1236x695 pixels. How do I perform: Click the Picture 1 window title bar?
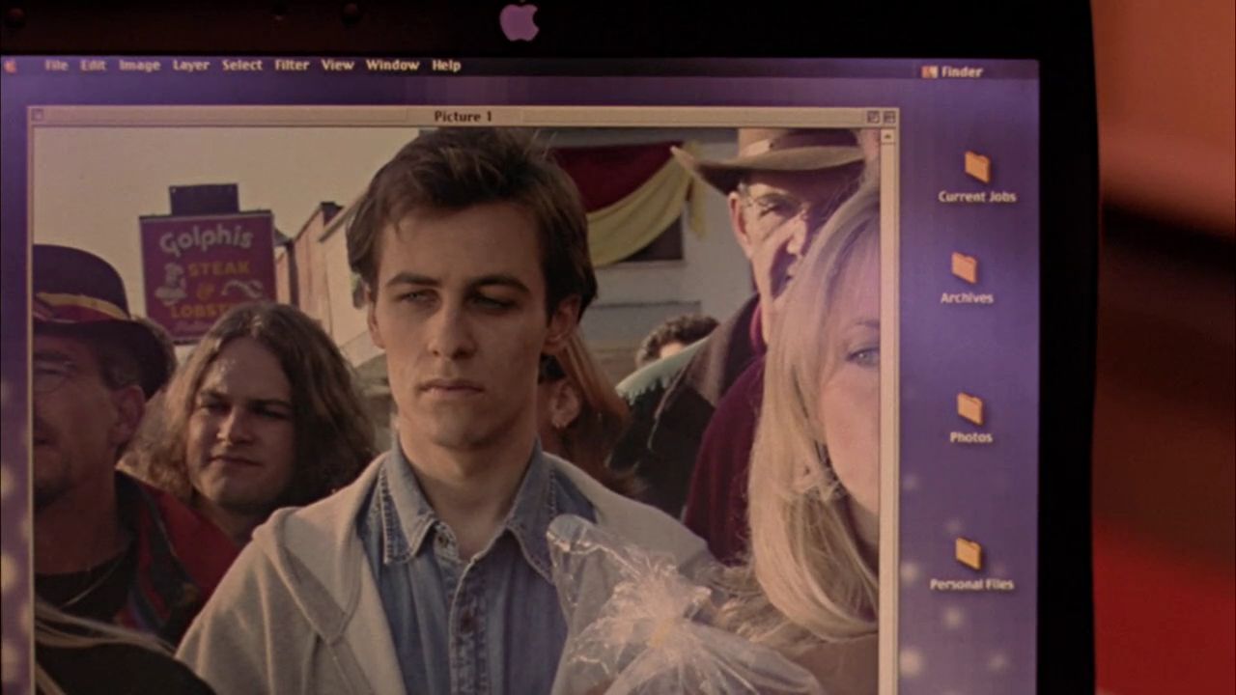pos(463,117)
